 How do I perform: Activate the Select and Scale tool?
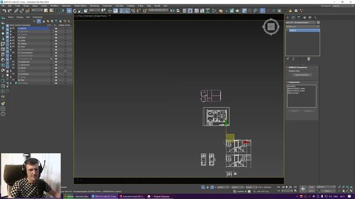80,11
